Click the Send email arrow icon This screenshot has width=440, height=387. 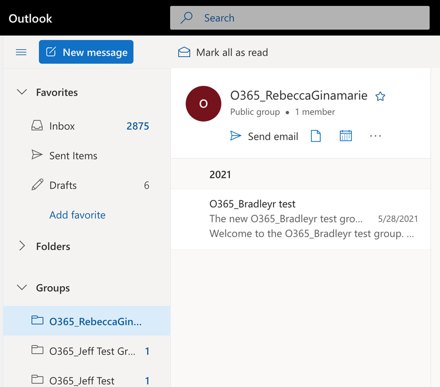236,135
